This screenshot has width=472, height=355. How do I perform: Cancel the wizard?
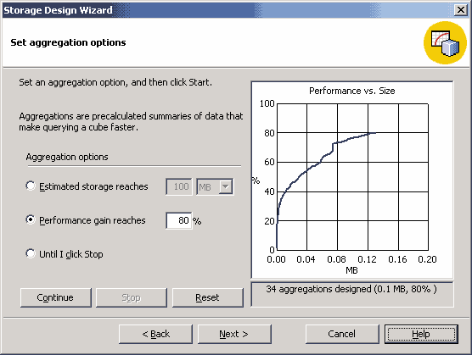point(342,334)
